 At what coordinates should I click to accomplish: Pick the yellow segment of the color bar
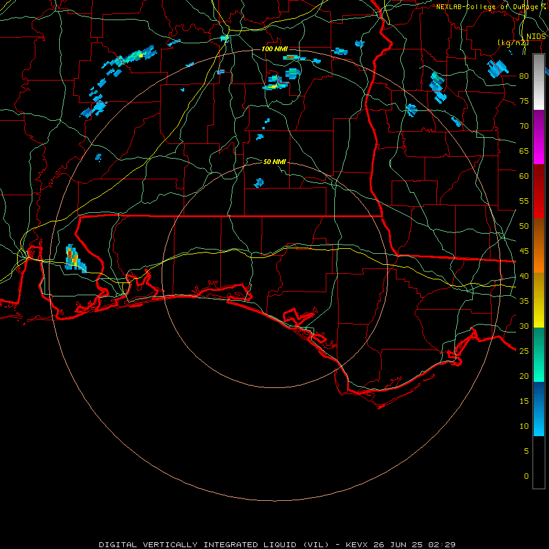click(539, 300)
